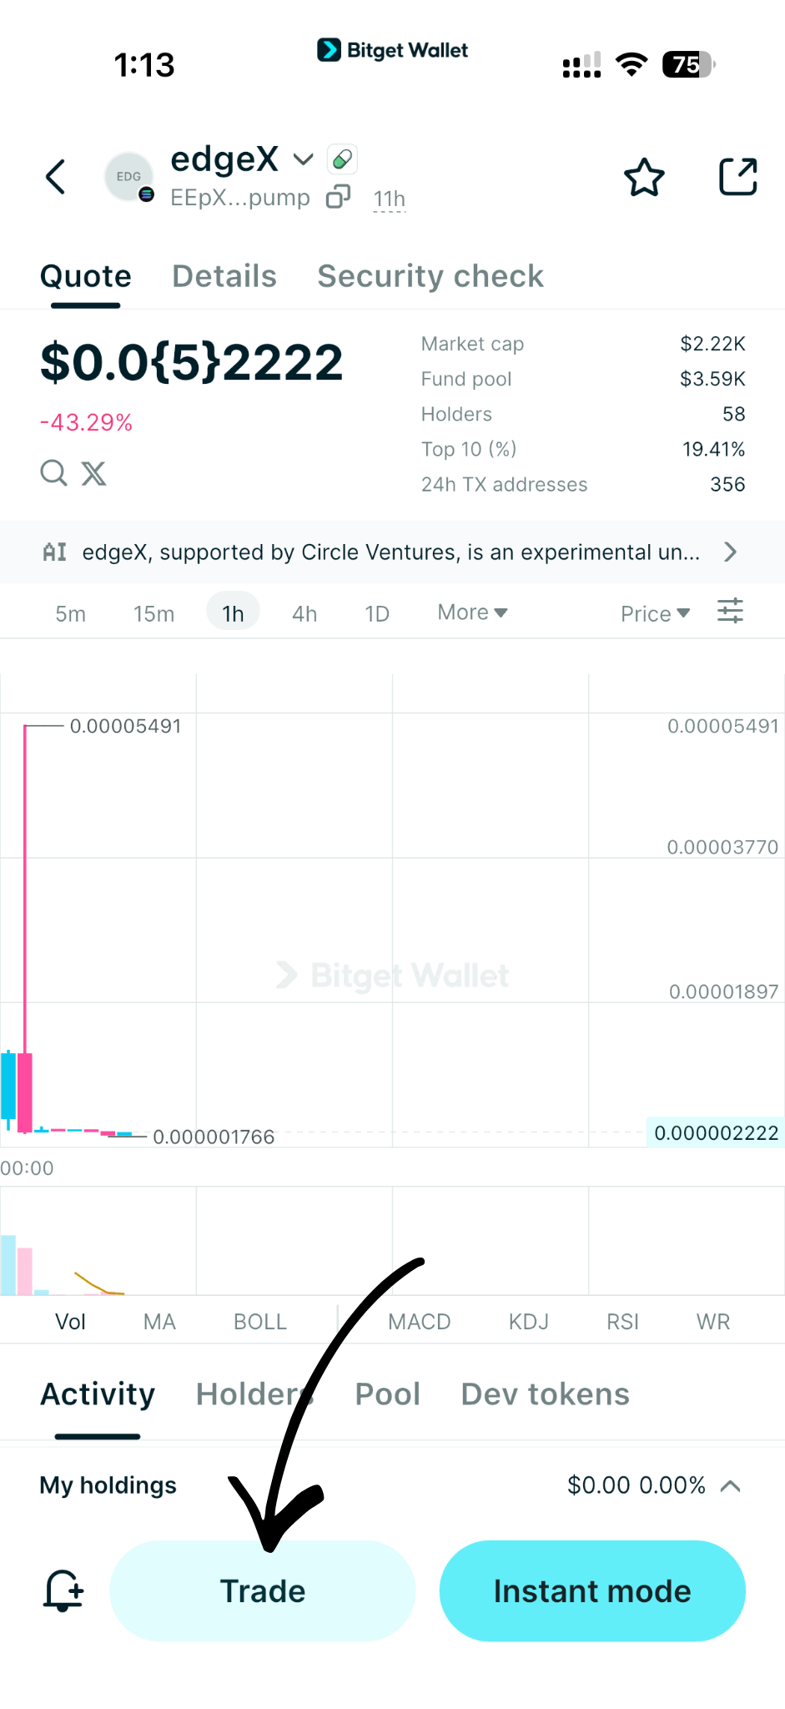Tap the back arrow to leave edgeX page

coord(55,177)
